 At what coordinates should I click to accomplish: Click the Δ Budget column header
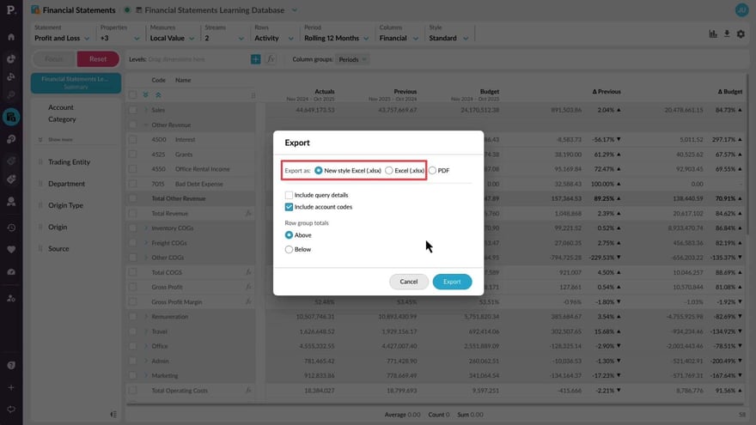730,92
